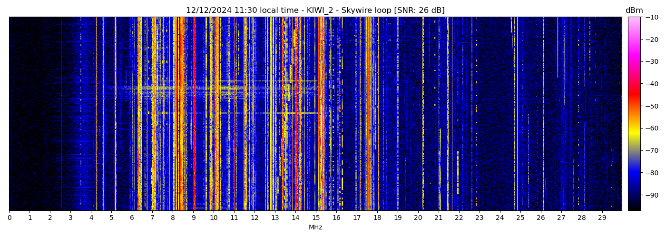Viewport: 666px width, 238px height.
Task: Select the 29 MHz axis tick label
Action: [x=602, y=218]
